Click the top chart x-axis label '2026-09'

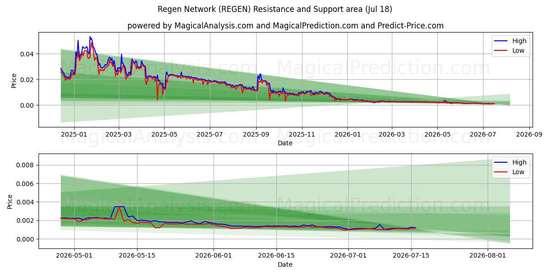[530, 135]
